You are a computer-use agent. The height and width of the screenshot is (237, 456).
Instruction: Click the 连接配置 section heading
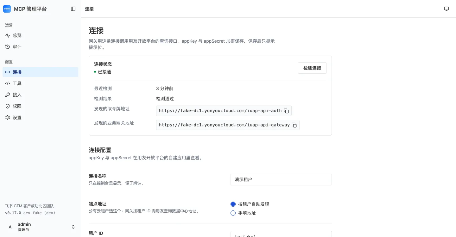(x=100, y=150)
